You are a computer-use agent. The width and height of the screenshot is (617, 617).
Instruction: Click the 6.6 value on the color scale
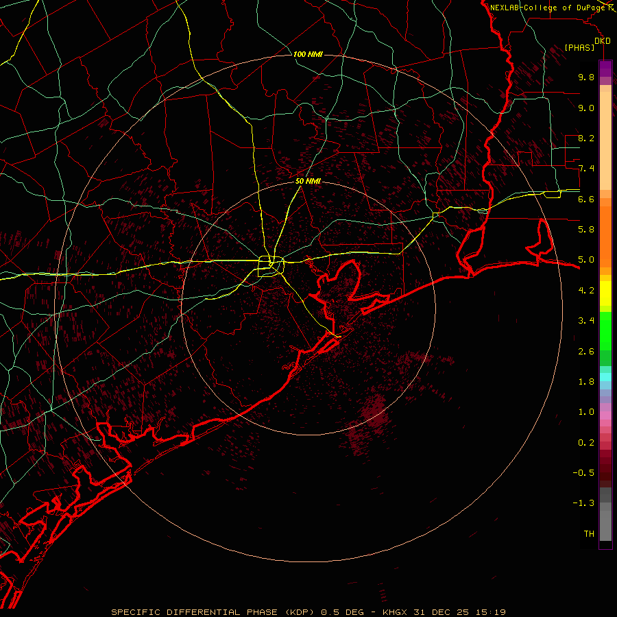pos(586,199)
